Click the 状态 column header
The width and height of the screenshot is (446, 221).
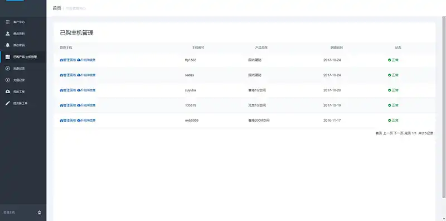click(x=398, y=48)
